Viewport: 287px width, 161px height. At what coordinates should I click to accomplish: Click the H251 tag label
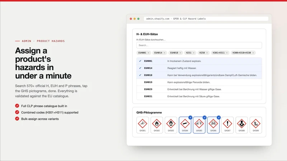189,53
